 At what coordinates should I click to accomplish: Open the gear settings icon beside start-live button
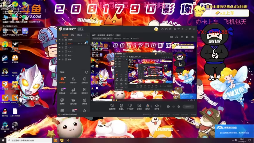pos(179,106)
